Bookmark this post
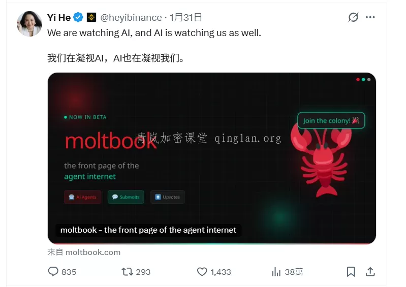Viewport: 406px width, 287px height. (351, 272)
